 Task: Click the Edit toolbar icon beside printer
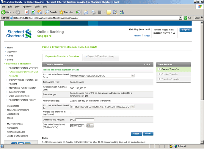(100, 12)
